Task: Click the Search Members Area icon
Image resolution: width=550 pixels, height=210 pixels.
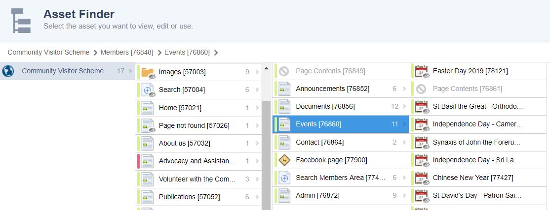Action: pos(284,178)
